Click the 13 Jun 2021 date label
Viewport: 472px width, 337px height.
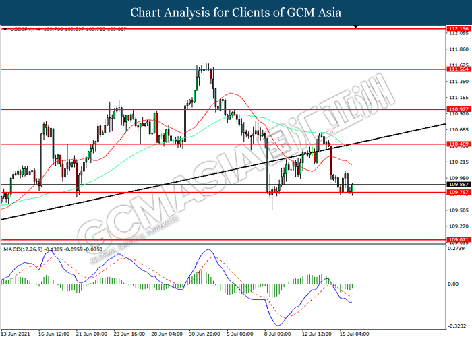pyautogui.click(x=16, y=334)
